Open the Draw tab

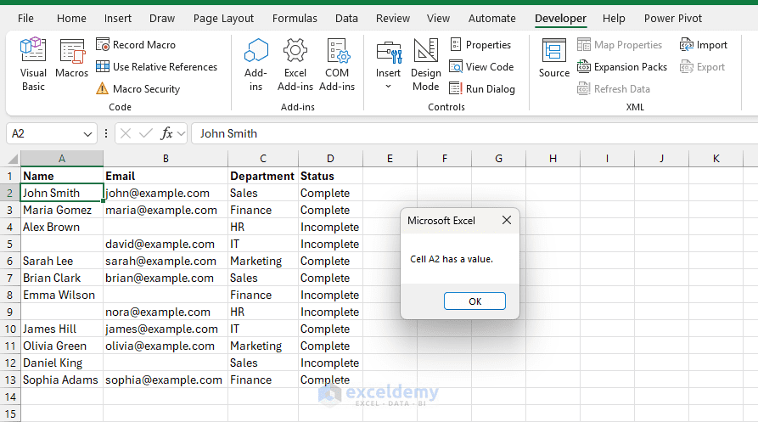[x=162, y=19]
